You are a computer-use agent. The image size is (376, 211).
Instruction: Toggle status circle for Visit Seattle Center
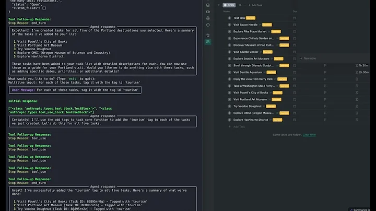(x=229, y=52)
